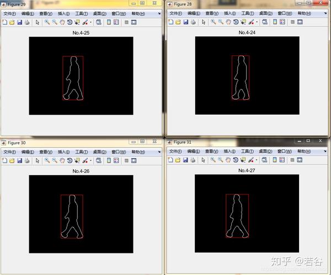Activate Zoom Out tool in Figure 29
This screenshot has width=331, height=275.
(55, 22)
